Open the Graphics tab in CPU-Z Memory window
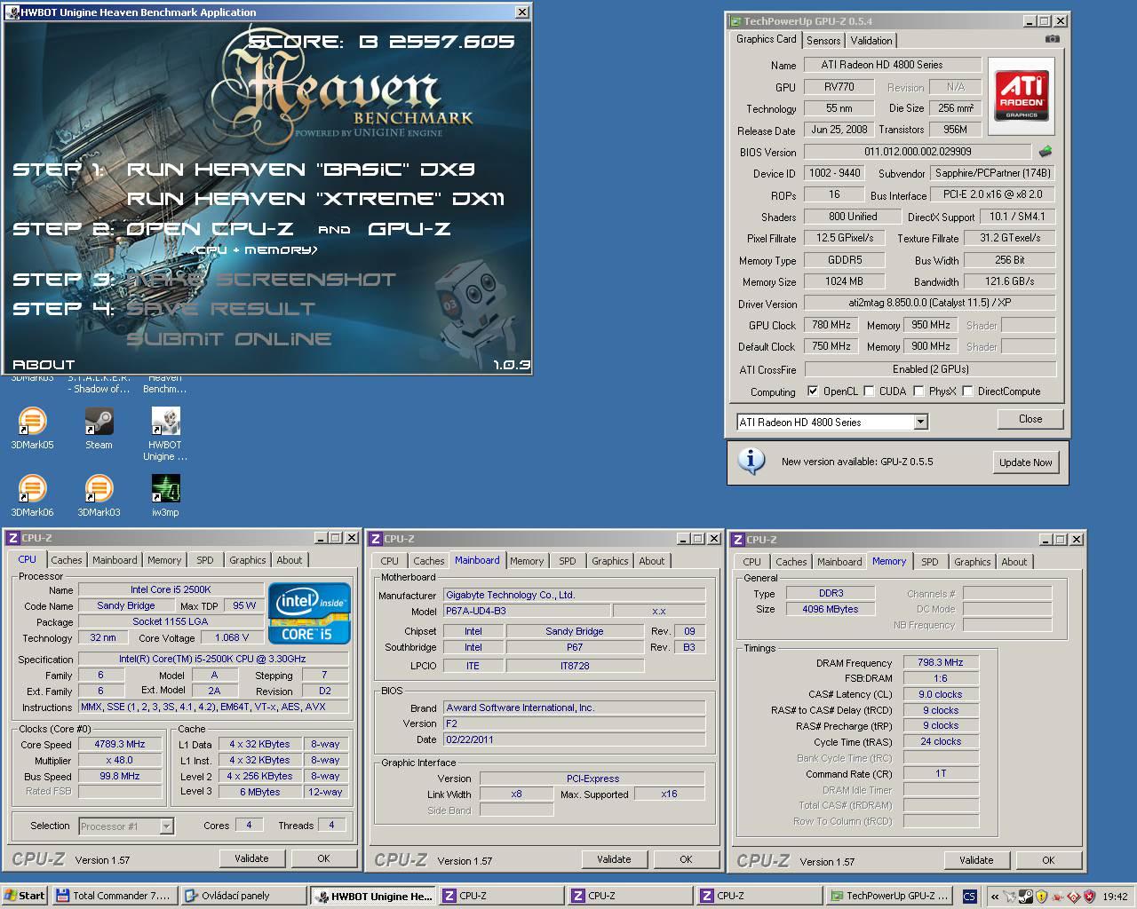Image resolution: width=1137 pixels, height=909 pixels. tap(972, 562)
